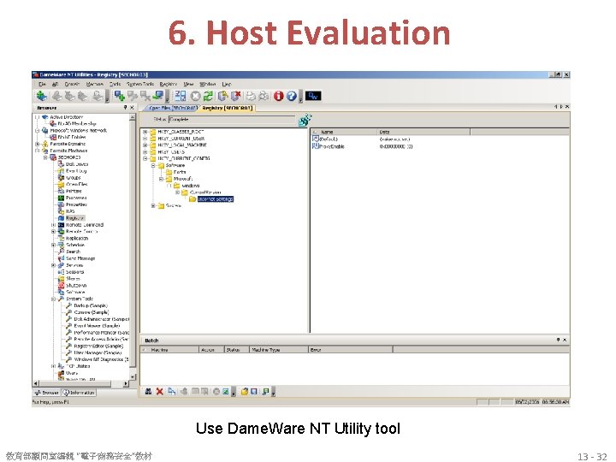Viewport: 616px width, 462px height.
Task: Click the Name column header in registry values
Action: pyautogui.click(x=344, y=132)
